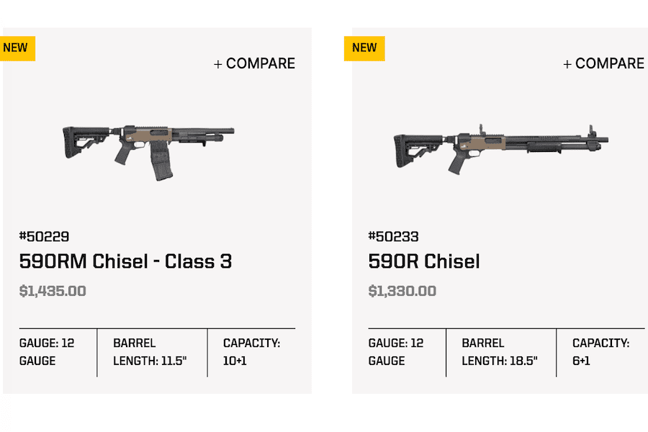Click GAUGE: 12 GAUGE spec on right card
Viewport: 648px width, 432px height.
click(x=397, y=352)
